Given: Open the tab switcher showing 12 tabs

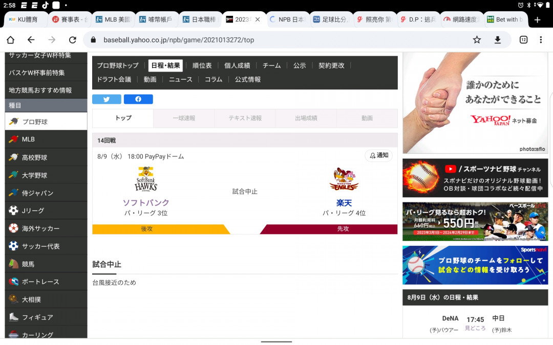Looking at the screenshot, I should [x=523, y=40].
